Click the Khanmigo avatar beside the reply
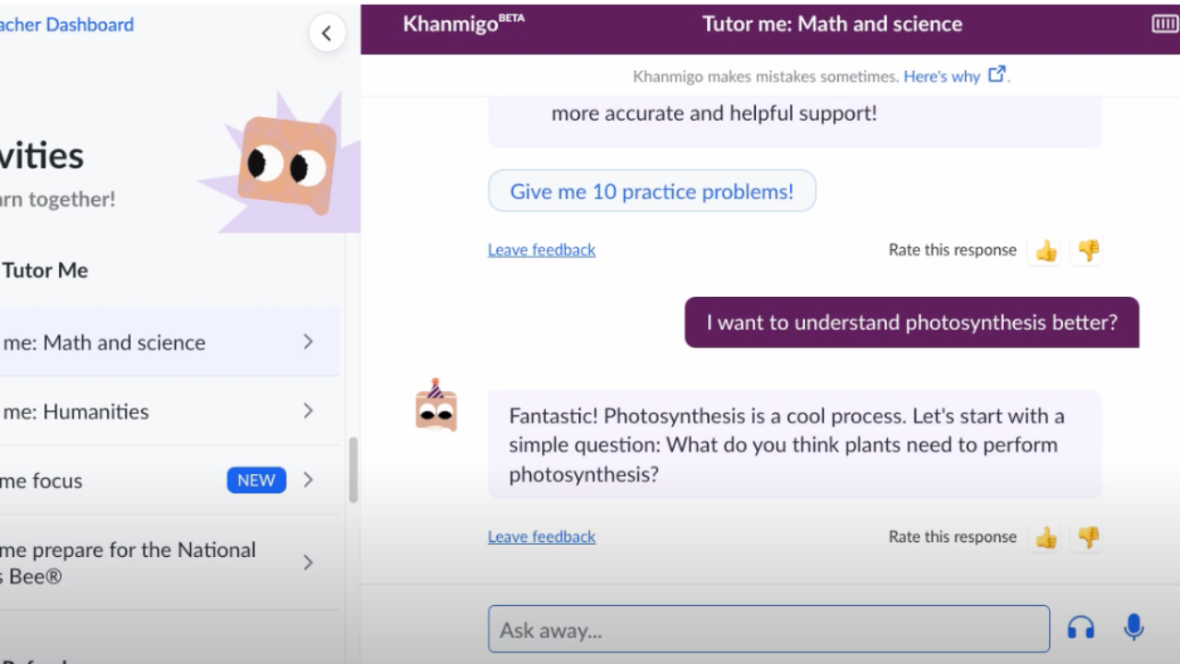The image size is (1180, 664). click(436, 406)
